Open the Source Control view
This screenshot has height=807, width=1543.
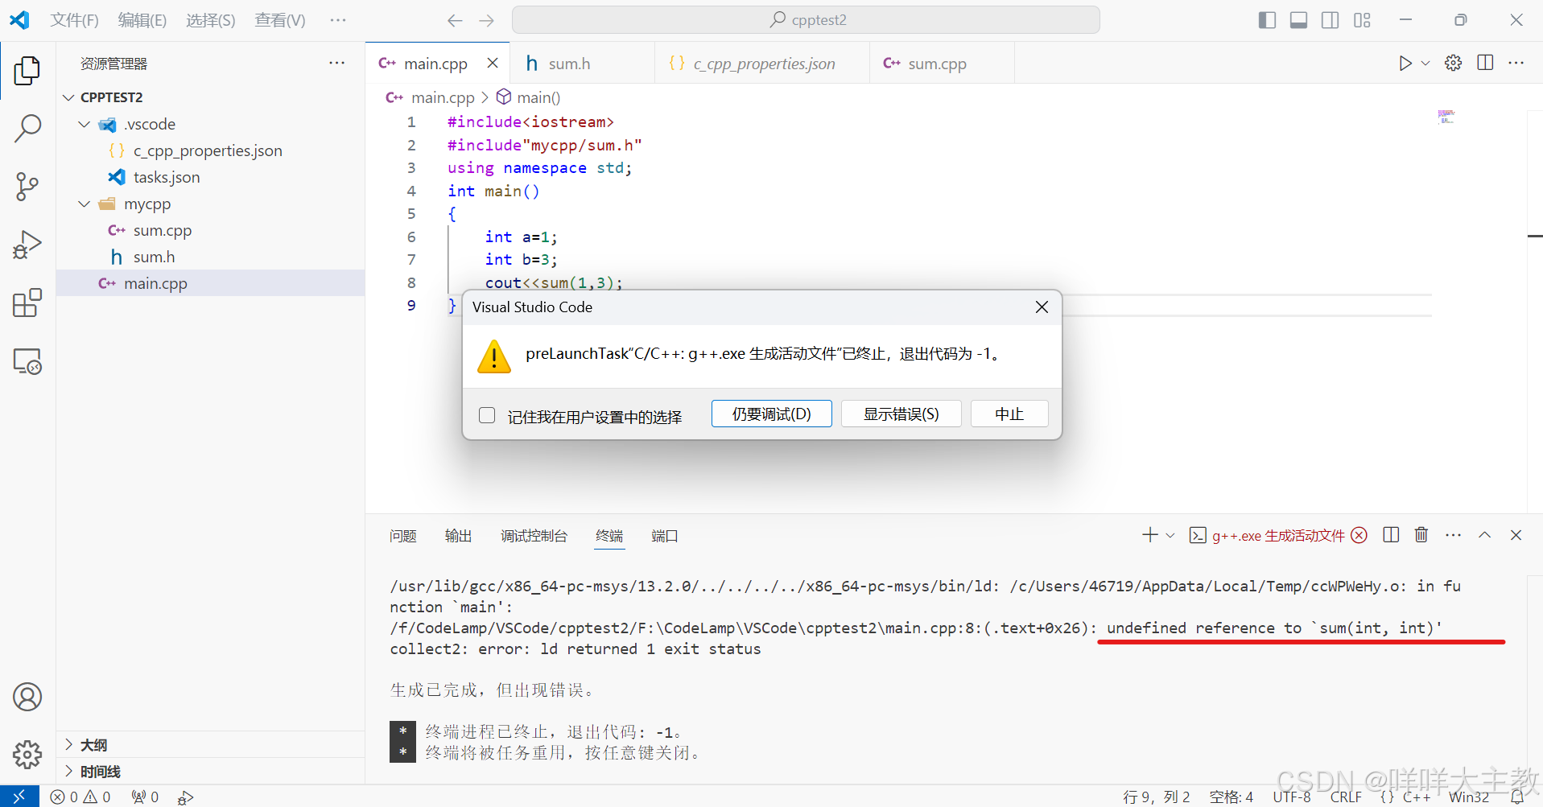tap(27, 187)
